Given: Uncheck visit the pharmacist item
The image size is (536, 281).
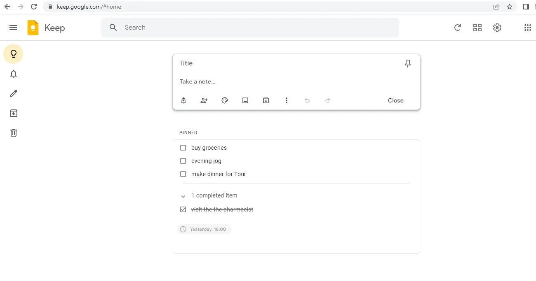Looking at the screenshot, I should pos(183,209).
